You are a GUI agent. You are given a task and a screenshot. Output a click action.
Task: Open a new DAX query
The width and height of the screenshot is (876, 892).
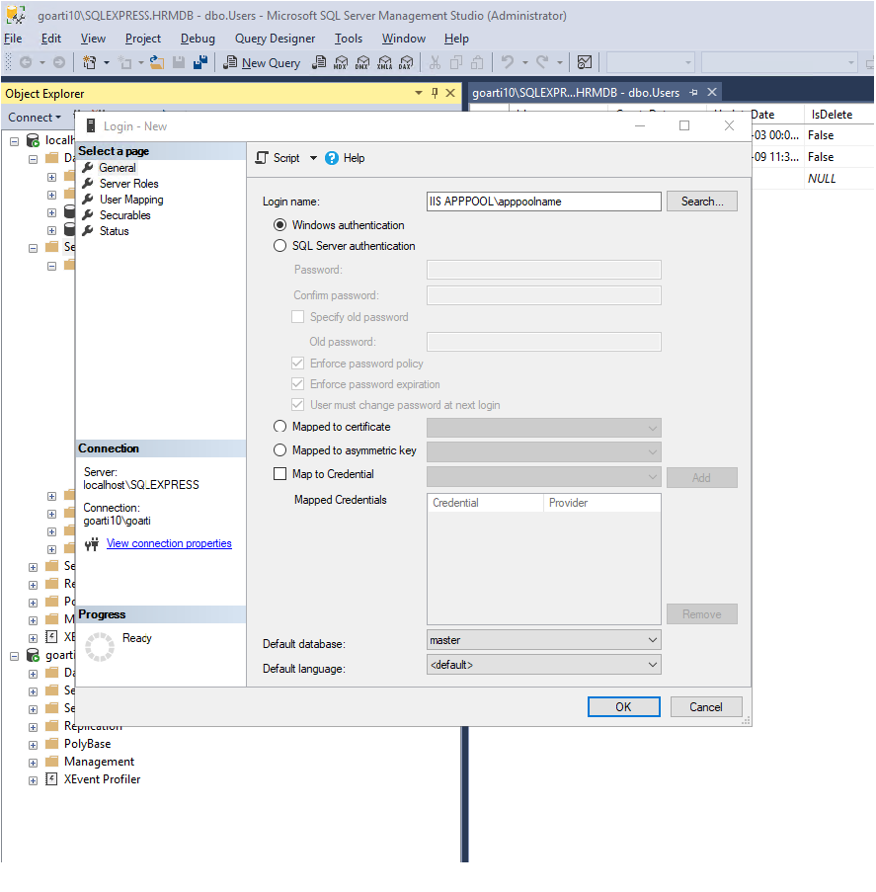[406, 62]
